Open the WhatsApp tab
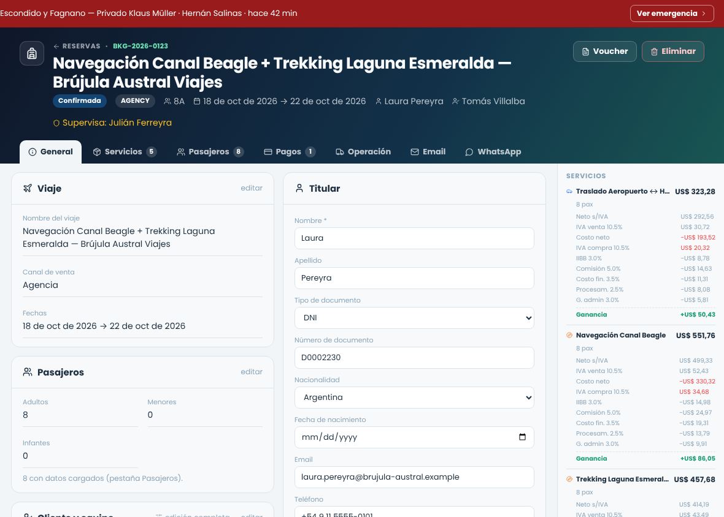The width and height of the screenshot is (724, 517). coord(493,152)
